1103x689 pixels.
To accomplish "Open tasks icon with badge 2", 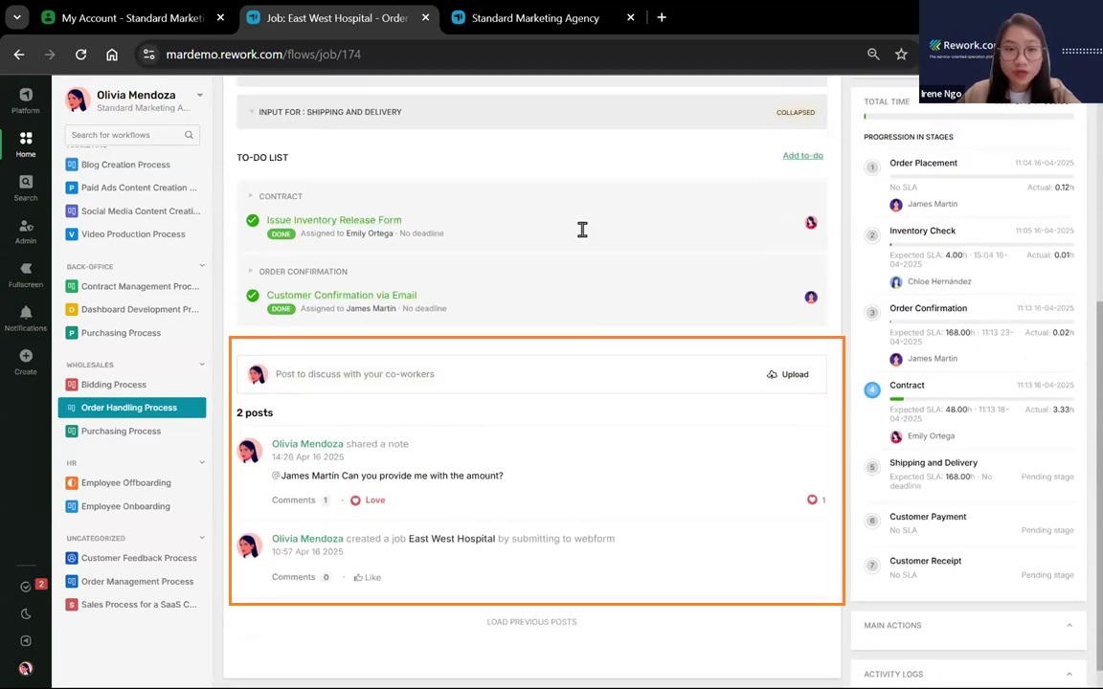I will [x=26, y=586].
